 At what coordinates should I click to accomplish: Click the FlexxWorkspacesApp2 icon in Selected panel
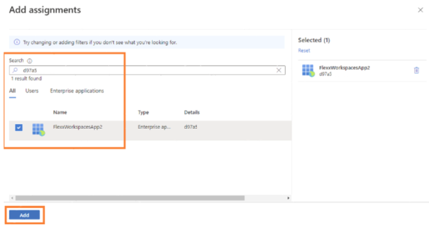[308, 70]
